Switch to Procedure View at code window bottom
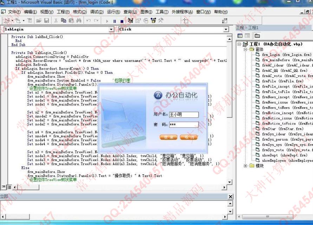Screen dimensions: 313x225 pyautogui.click(x=4, y=187)
